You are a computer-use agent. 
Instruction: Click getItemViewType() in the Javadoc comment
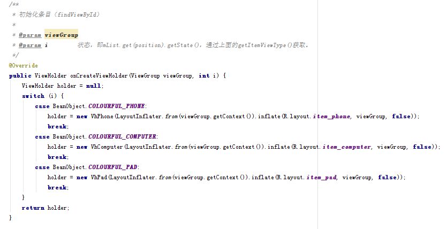click(265, 45)
